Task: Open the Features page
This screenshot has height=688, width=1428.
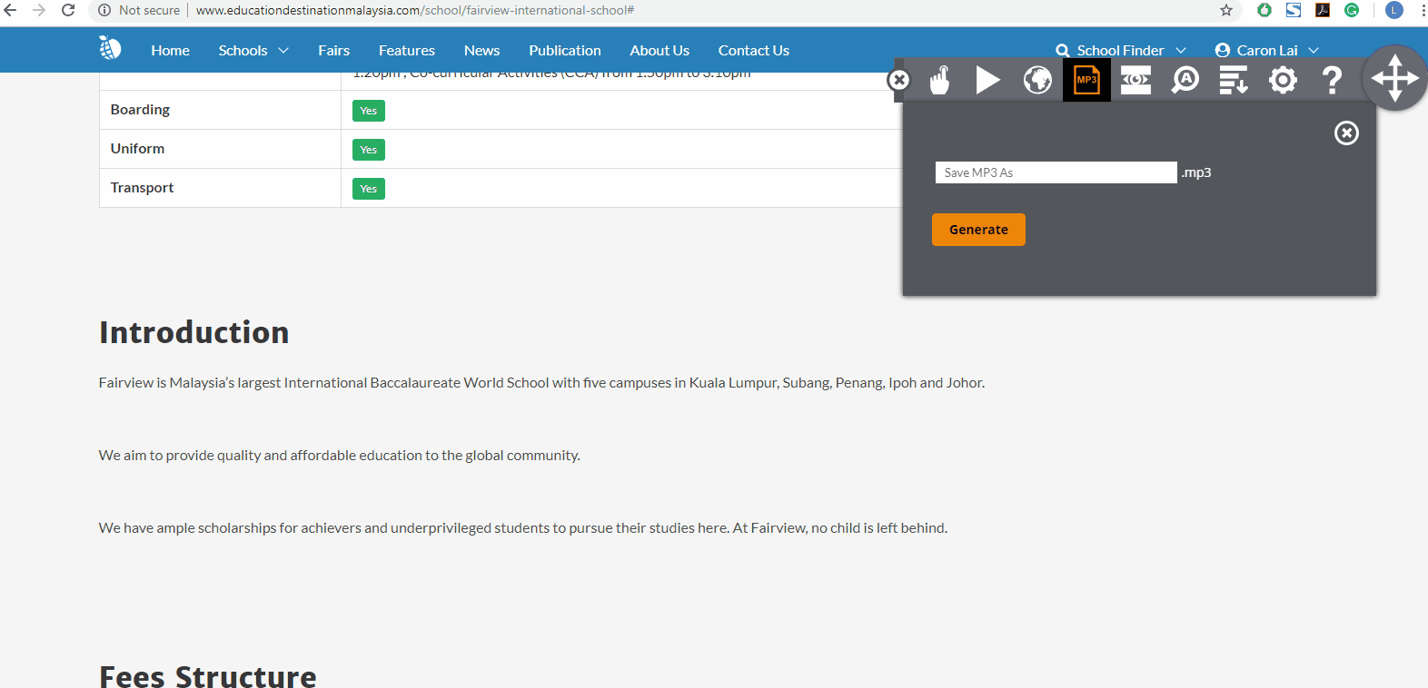Action: [x=406, y=50]
